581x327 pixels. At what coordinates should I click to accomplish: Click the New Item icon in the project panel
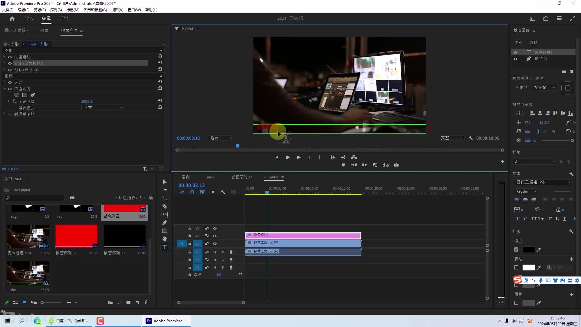(x=138, y=302)
